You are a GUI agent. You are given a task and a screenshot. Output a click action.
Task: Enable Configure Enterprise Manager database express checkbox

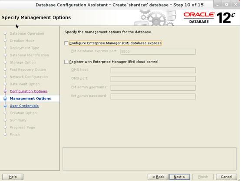pyautogui.click(x=66, y=43)
